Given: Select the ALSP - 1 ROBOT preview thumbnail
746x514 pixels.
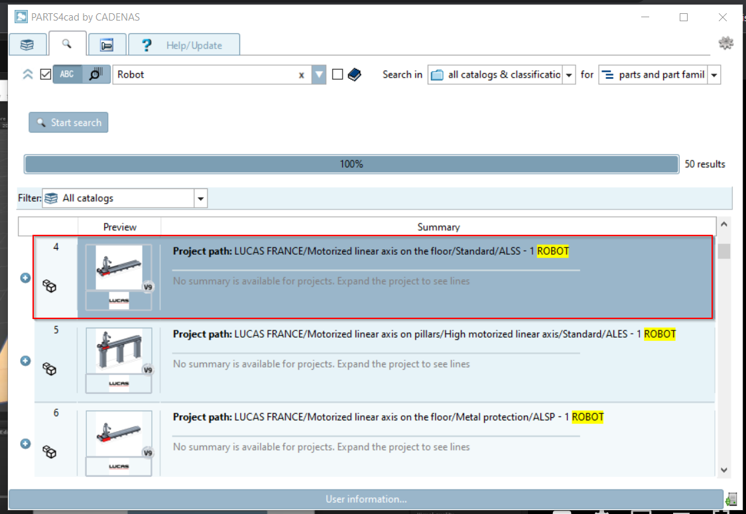Looking at the screenshot, I should click(119, 434).
